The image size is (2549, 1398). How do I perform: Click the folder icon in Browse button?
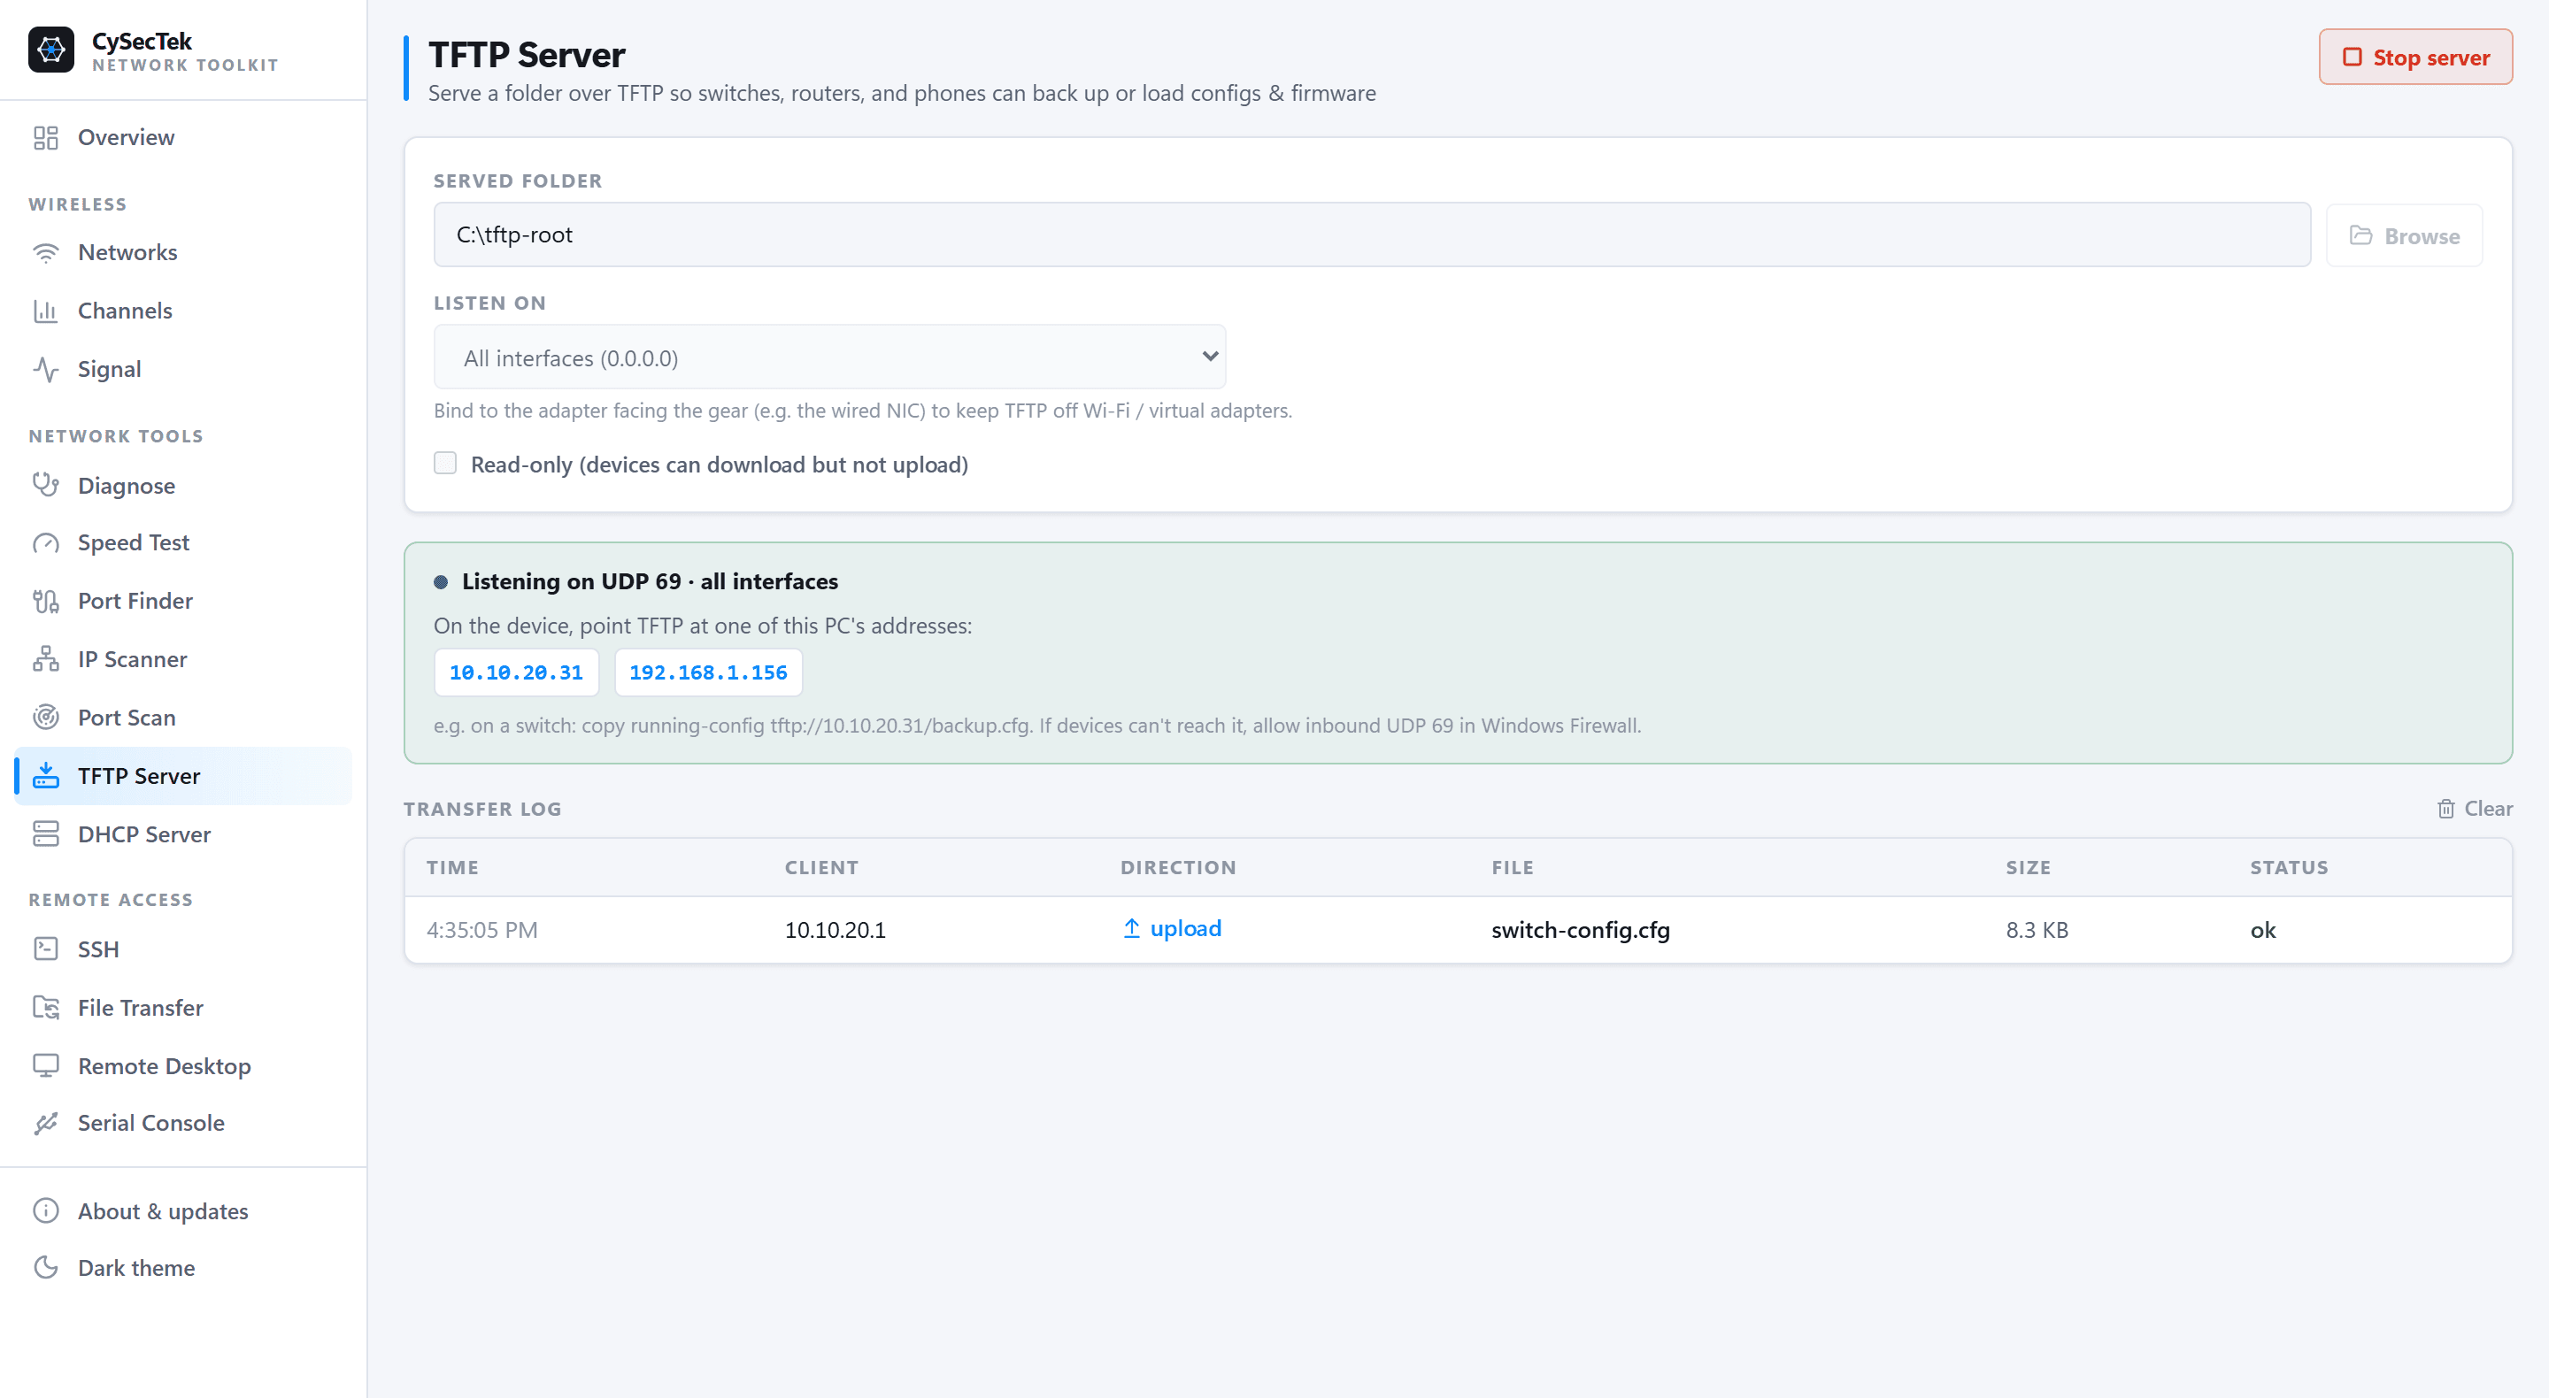[x=2361, y=235]
